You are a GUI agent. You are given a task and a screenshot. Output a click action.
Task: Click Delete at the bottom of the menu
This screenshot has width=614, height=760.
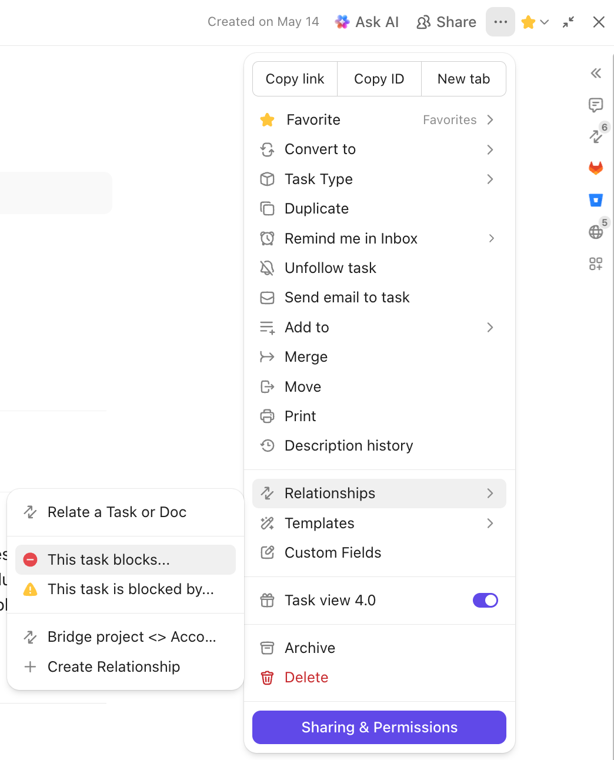306,677
